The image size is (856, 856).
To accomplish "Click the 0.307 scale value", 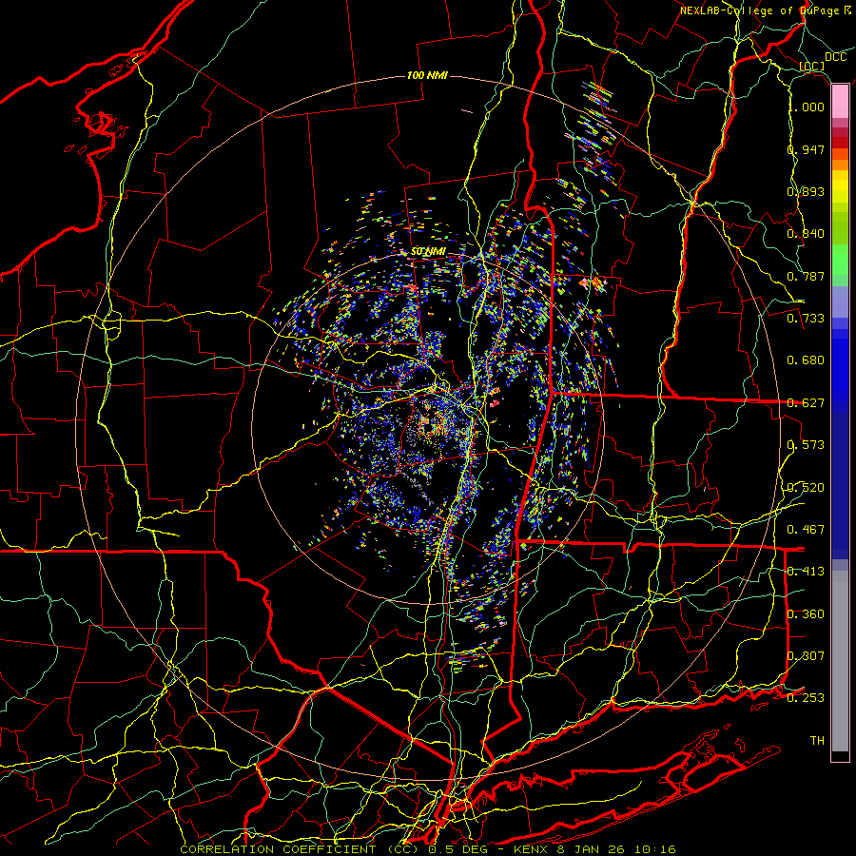I will point(806,656).
